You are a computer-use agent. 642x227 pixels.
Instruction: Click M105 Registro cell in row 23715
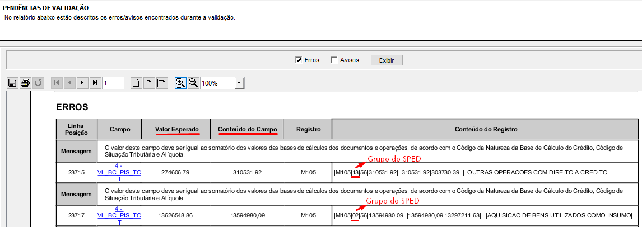308,172
